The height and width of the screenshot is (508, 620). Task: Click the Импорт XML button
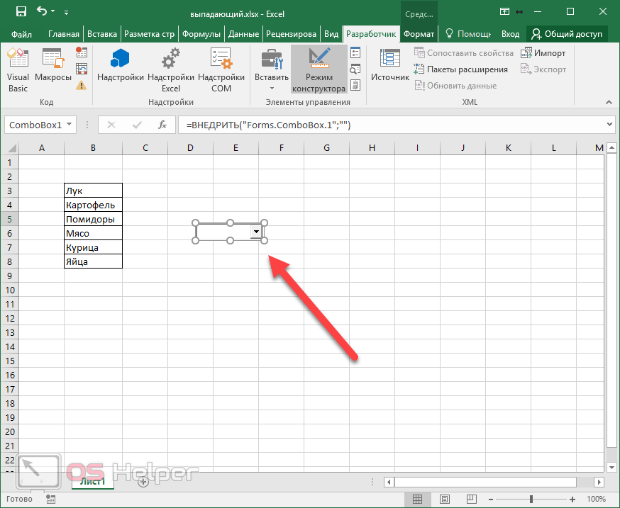[x=543, y=53]
